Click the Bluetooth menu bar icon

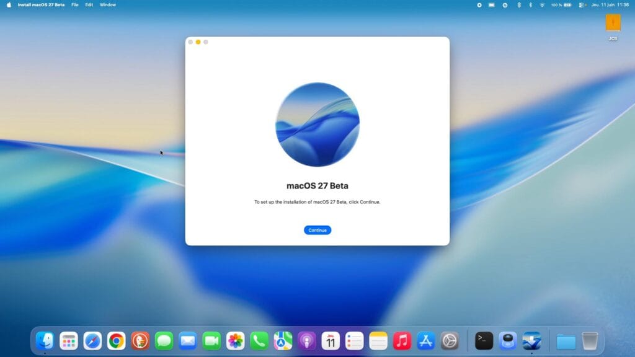[x=530, y=5]
